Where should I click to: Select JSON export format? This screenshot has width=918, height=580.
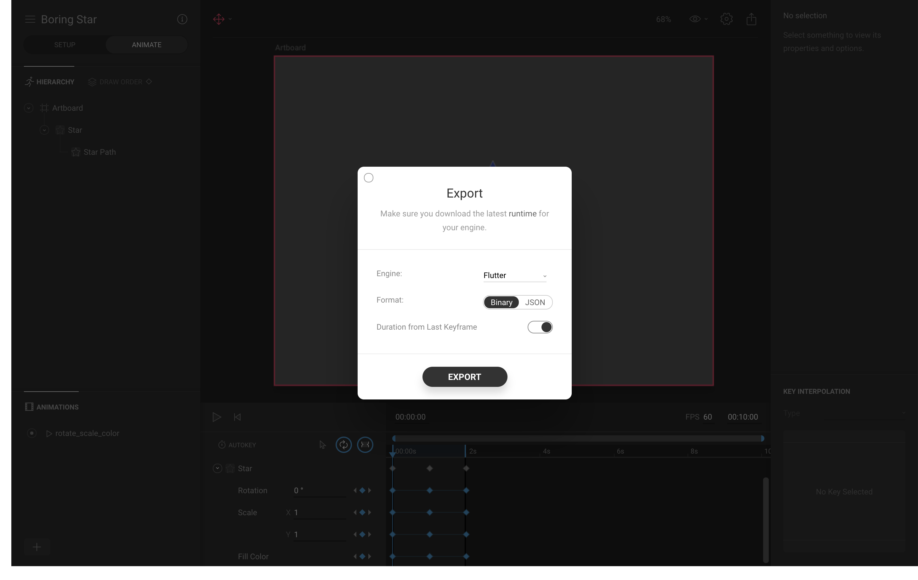pyautogui.click(x=535, y=302)
